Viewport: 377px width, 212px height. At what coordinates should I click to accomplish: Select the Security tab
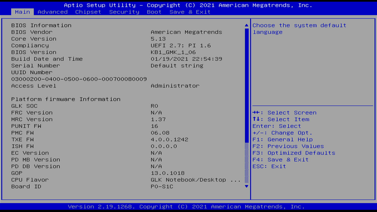(x=124, y=12)
